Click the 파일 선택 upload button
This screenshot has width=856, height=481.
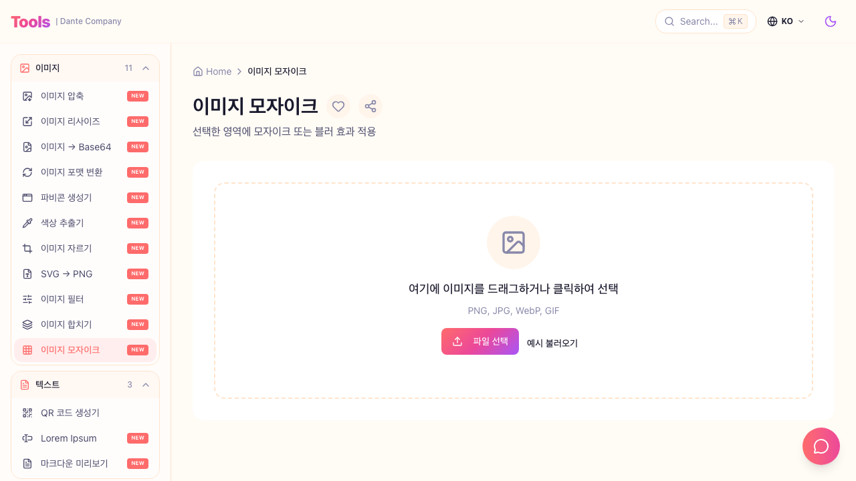point(480,341)
